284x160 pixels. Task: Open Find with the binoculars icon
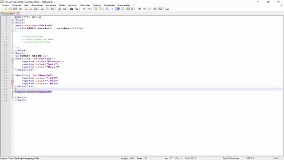pyautogui.click(x=71, y=9)
